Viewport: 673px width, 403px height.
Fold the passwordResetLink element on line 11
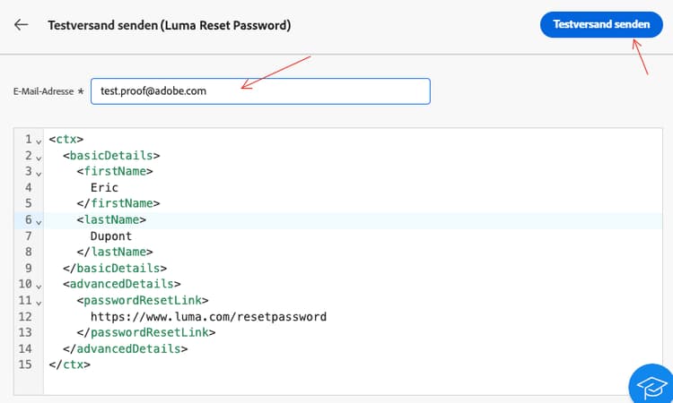click(39, 301)
